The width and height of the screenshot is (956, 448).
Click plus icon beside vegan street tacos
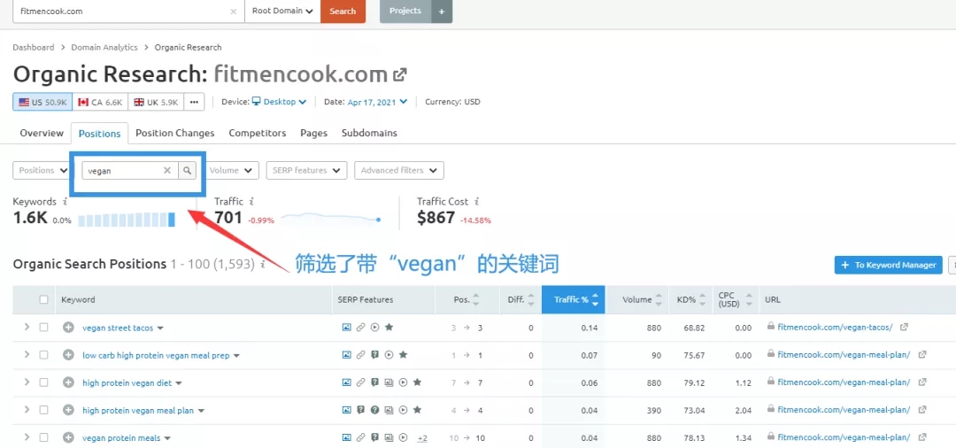(68, 328)
